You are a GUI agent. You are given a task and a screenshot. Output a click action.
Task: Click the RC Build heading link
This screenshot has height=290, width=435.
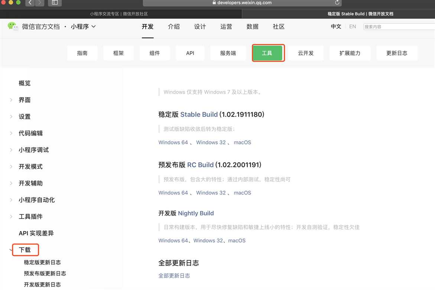pyautogui.click(x=200, y=165)
